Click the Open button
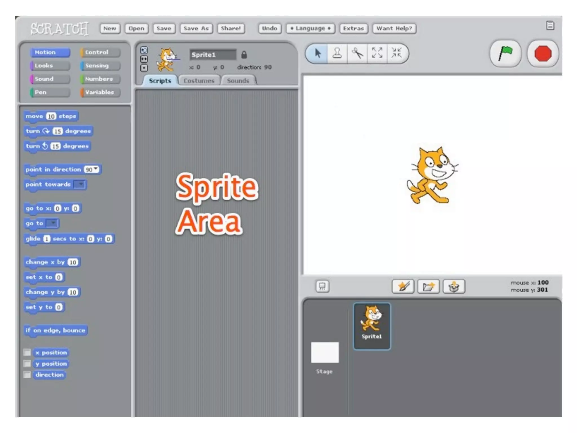This screenshot has height=433, width=577. [x=136, y=28]
